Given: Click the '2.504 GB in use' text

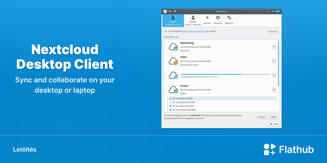Looking at the screenshot, I should (x=171, y=37).
